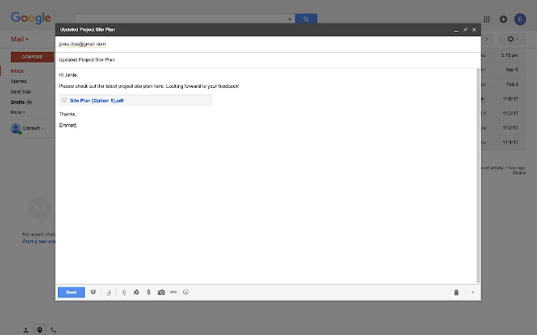This screenshot has height=335, width=537.
Task: Open the Details account activity link
Action: (519, 173)
